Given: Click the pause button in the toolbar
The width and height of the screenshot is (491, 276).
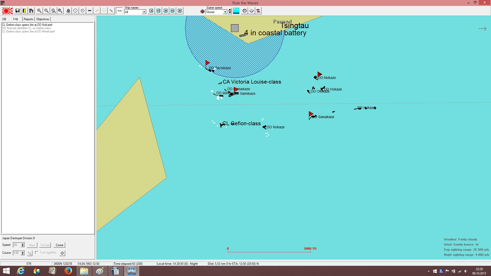Looking at the screenshot, I should click(x=180, y=11).
